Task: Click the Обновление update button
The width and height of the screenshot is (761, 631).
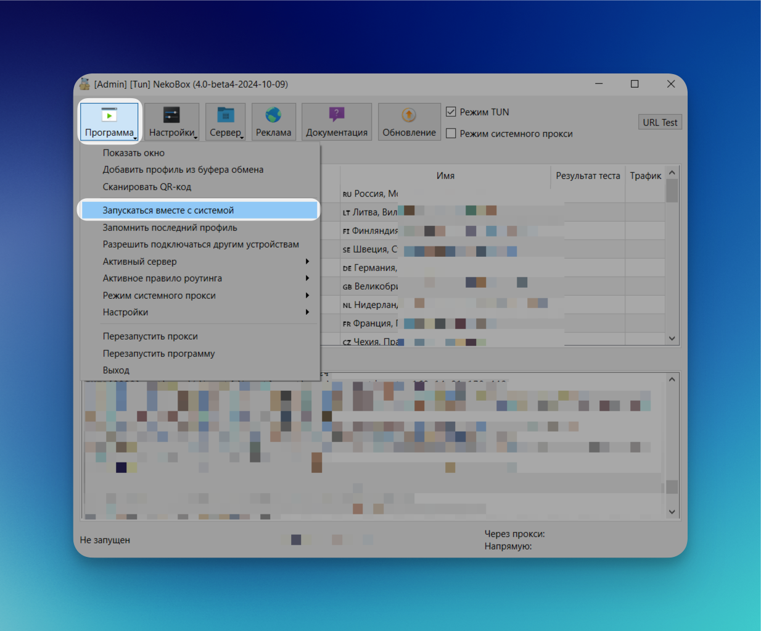Action: click(x=409, y=122)
